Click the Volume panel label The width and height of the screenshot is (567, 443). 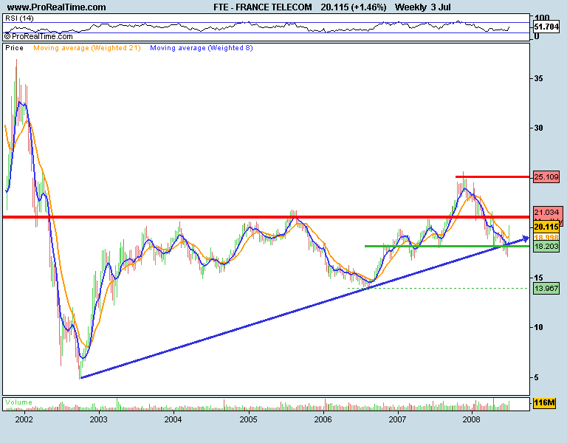click(18, 402)
